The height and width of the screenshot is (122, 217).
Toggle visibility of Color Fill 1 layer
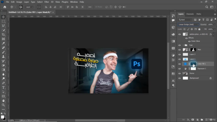[179, 64]
